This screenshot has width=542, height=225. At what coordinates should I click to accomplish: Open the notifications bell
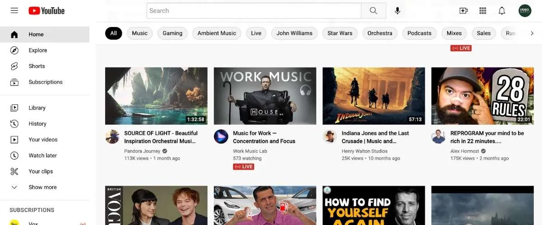502,11
